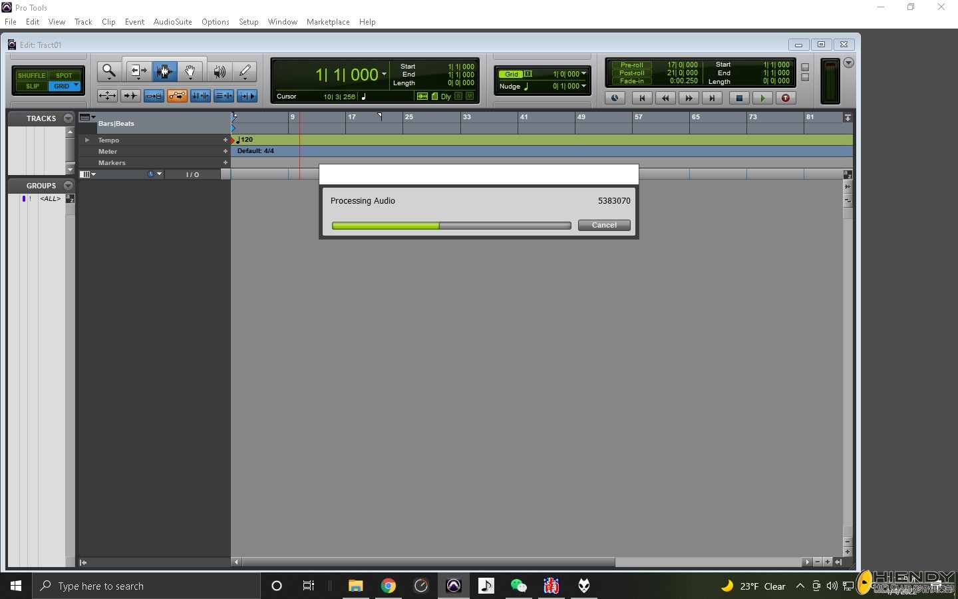Enable Spot edit mode
The height and width of the screenshot is (599, 958).
point(65,75)
